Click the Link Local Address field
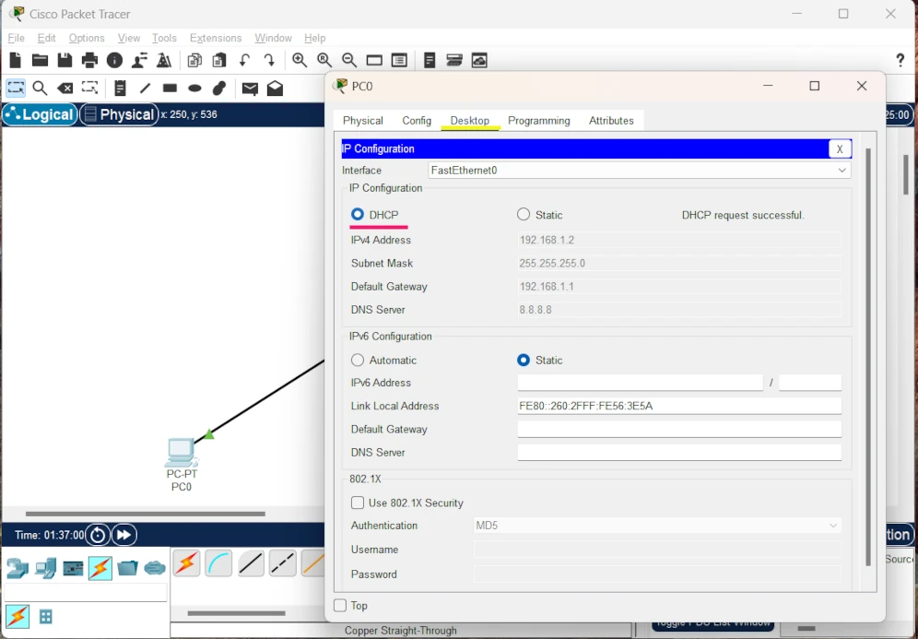Viewport: 918px width, 639px height. 679,406
